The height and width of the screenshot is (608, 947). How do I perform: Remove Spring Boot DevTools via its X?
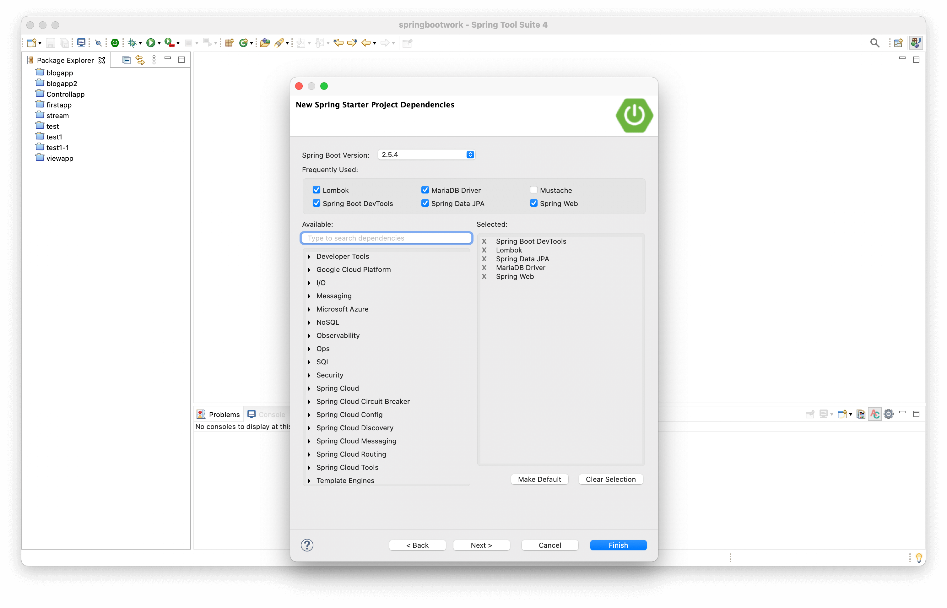click(484, 241)
